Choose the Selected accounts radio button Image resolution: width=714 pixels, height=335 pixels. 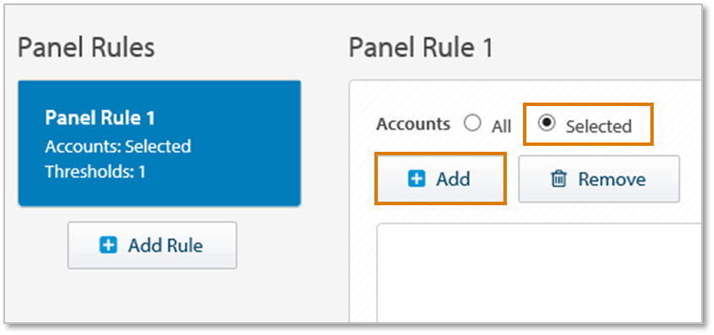point(547,123)
